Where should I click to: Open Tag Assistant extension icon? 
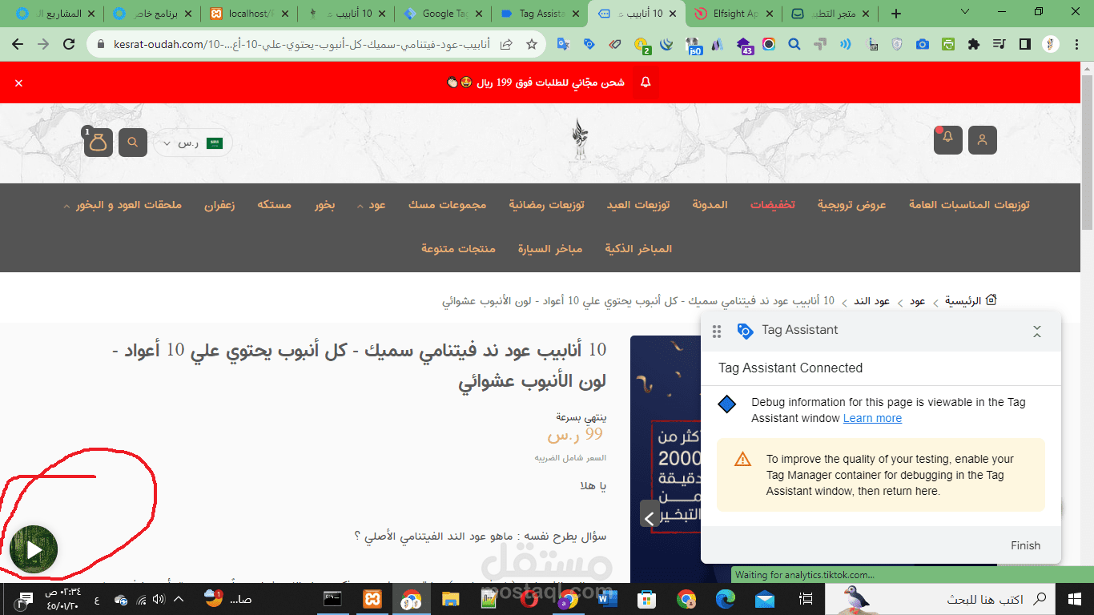click(589, 45)
